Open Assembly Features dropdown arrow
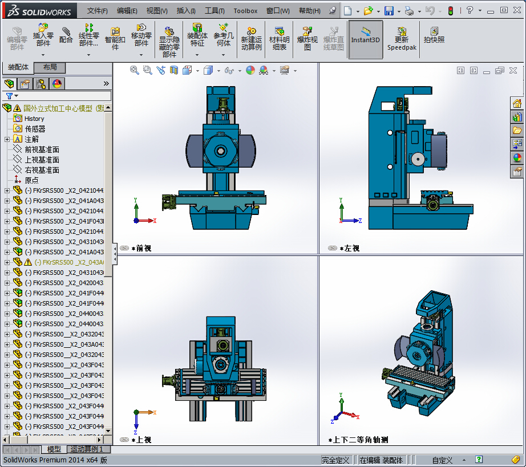This screenshot has height=467, width=526. [x=197, y=55]
